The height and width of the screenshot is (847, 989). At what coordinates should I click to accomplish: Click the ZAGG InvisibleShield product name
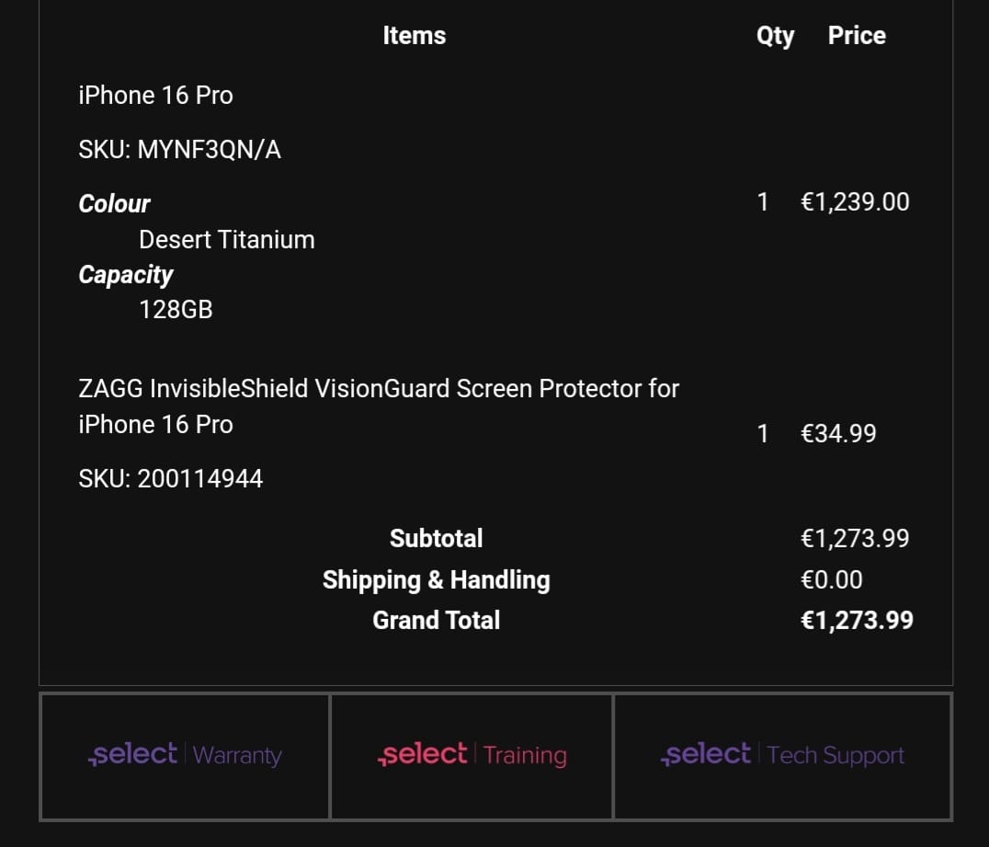[x=379, y=406]
